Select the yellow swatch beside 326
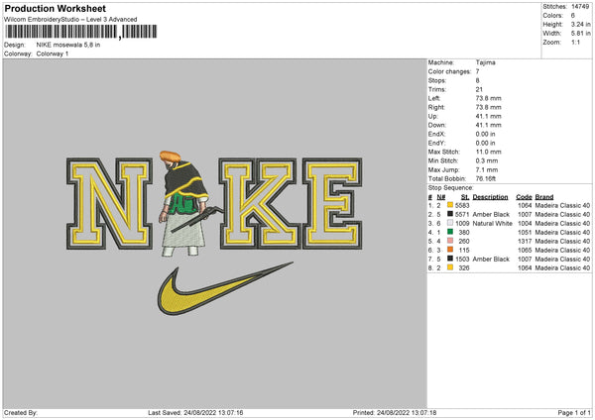Image resolution: width=595 pixels, height=420 pixels. point(450,267)
